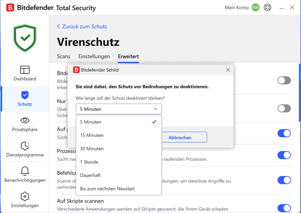This screenshot has width=301, height=213.
Task: Open Dashboard from the sidebar
Action: pyautogui.click(x=25, y=73)
